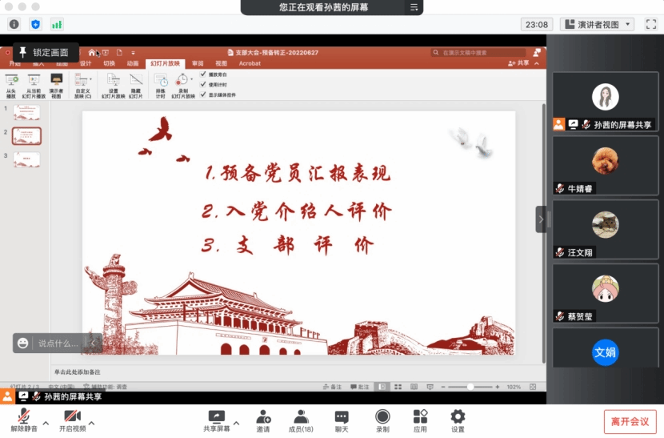Turn on the camera (开启视频)
The width and height of the screenshot is (664, 438).
pos(70,420)
